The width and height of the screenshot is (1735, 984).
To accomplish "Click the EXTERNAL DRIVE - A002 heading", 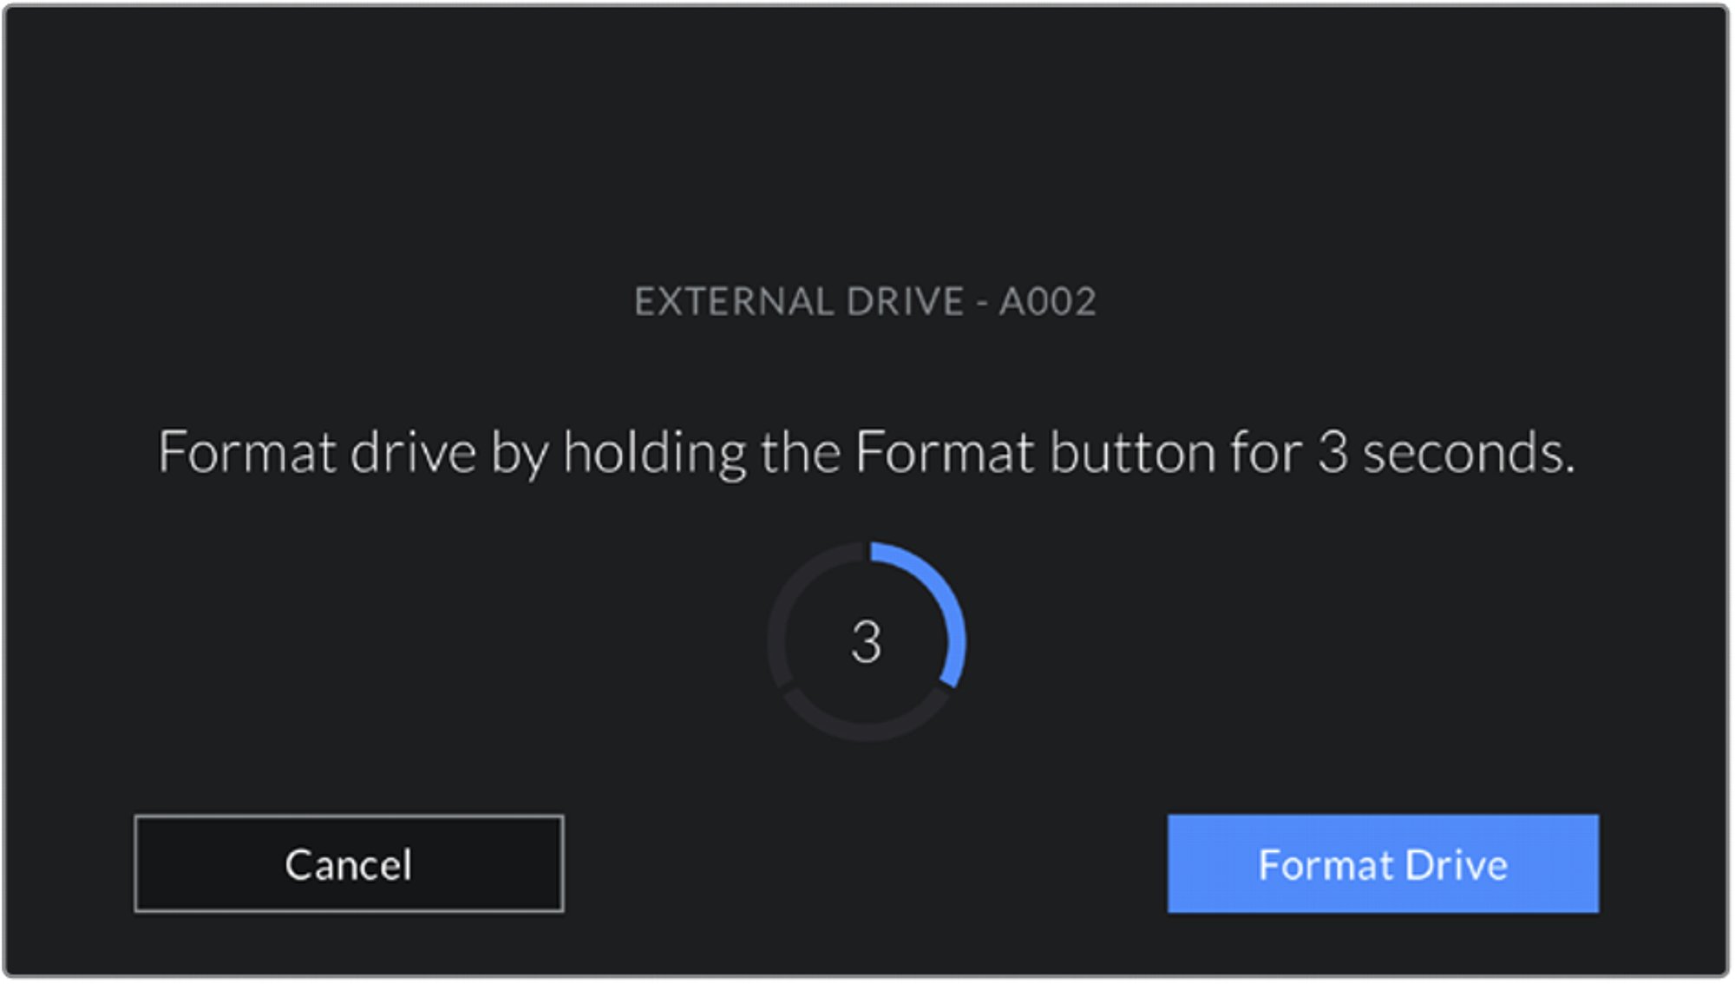I will tap(866, 302).
